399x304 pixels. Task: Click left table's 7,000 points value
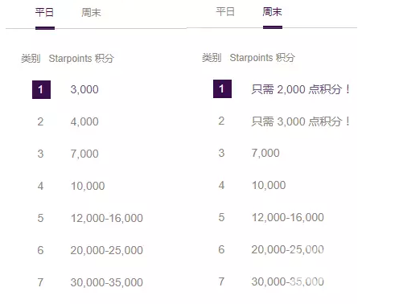(x=84, y=154)
